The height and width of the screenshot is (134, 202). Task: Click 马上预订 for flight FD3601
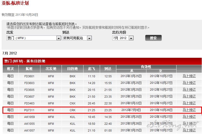point(189,76)
